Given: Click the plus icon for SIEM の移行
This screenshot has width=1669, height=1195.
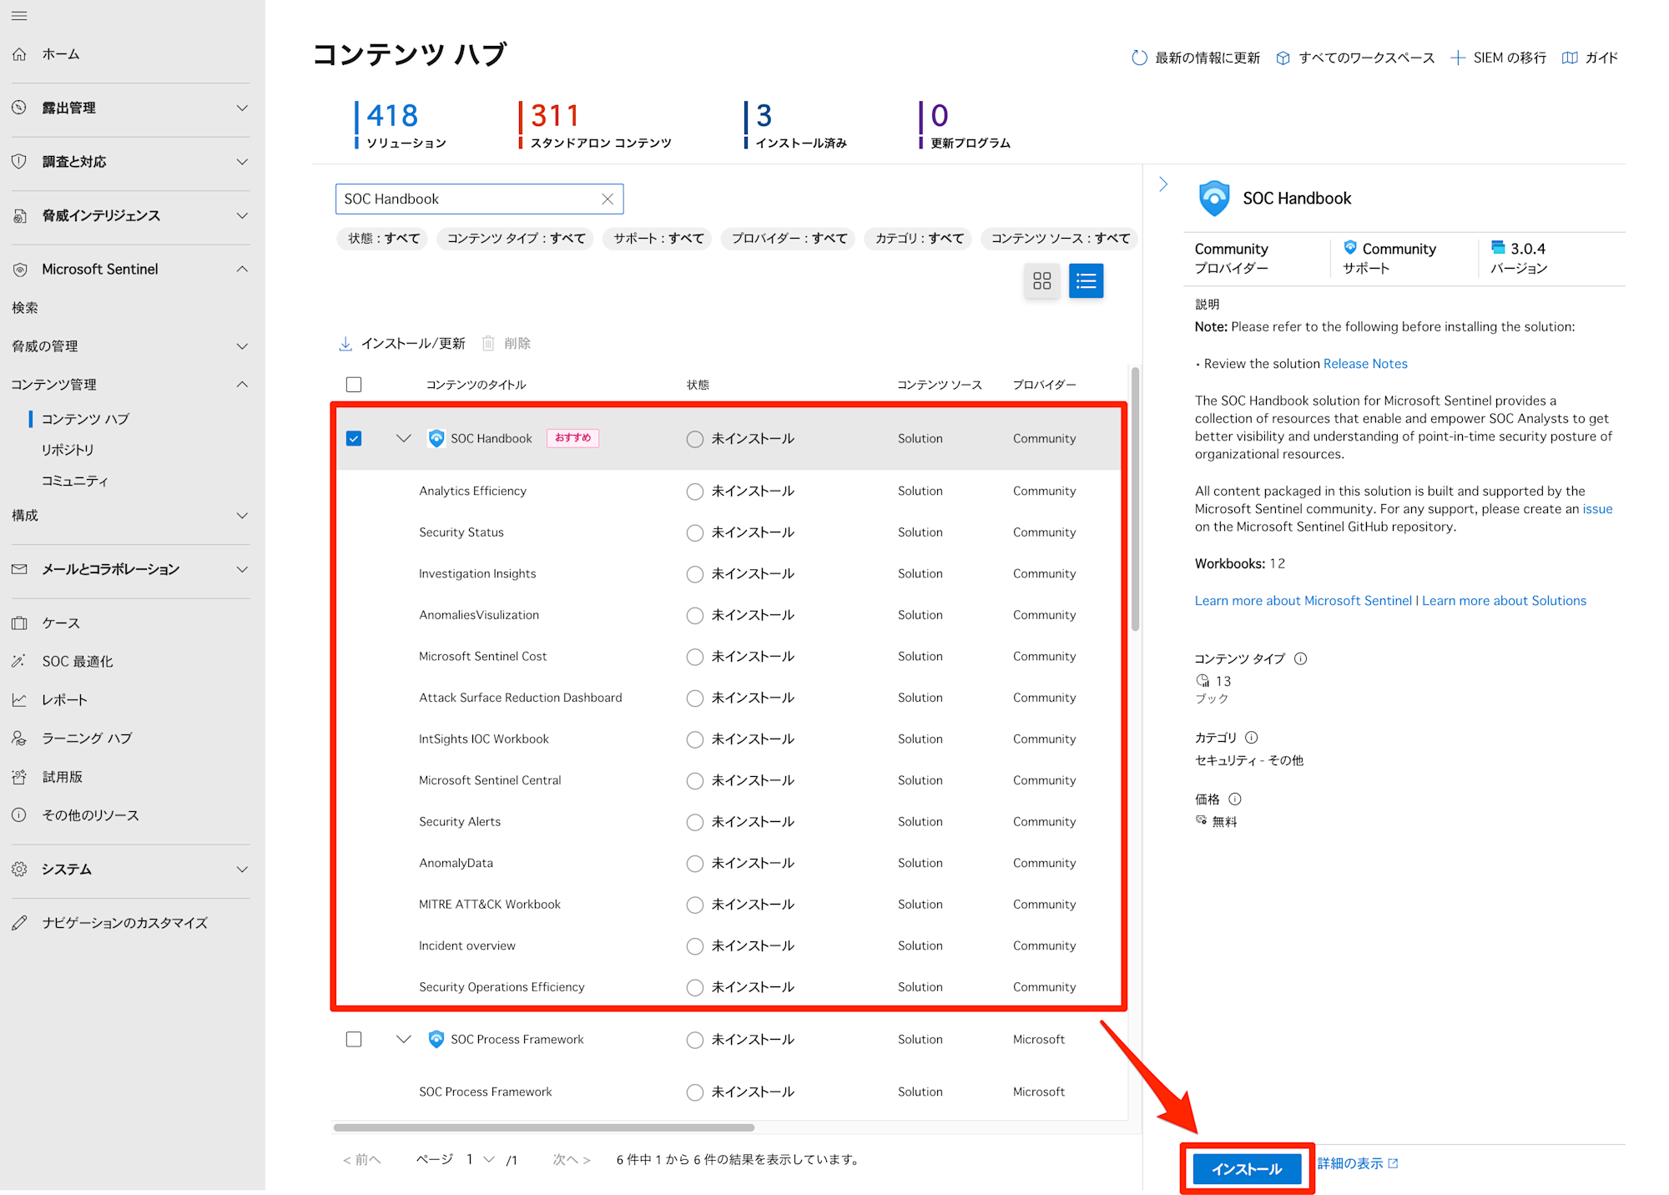Looking at the screenshot, I should [x=1458, y=58].
